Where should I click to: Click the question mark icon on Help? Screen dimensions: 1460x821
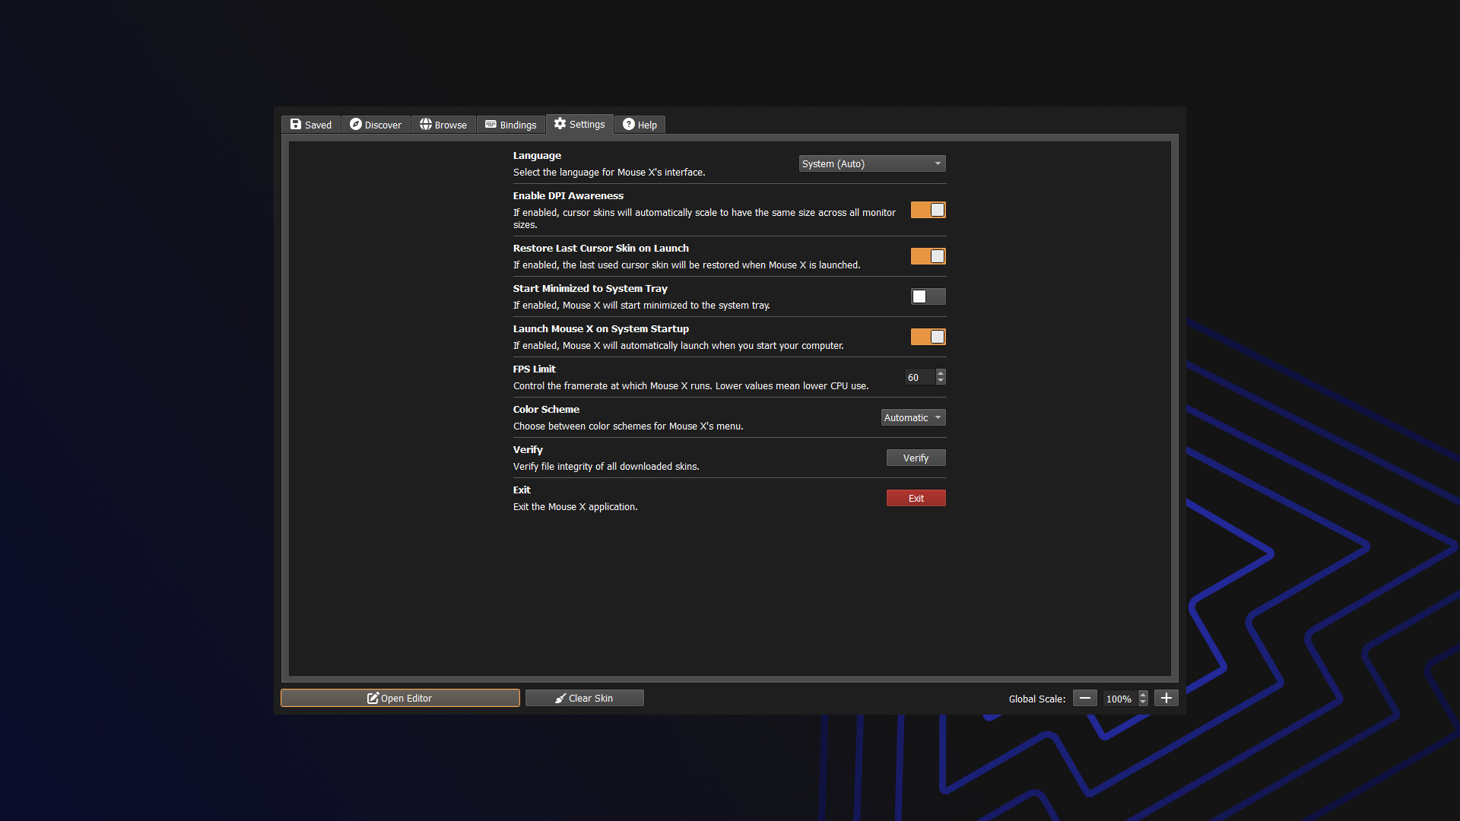(629, 124)
